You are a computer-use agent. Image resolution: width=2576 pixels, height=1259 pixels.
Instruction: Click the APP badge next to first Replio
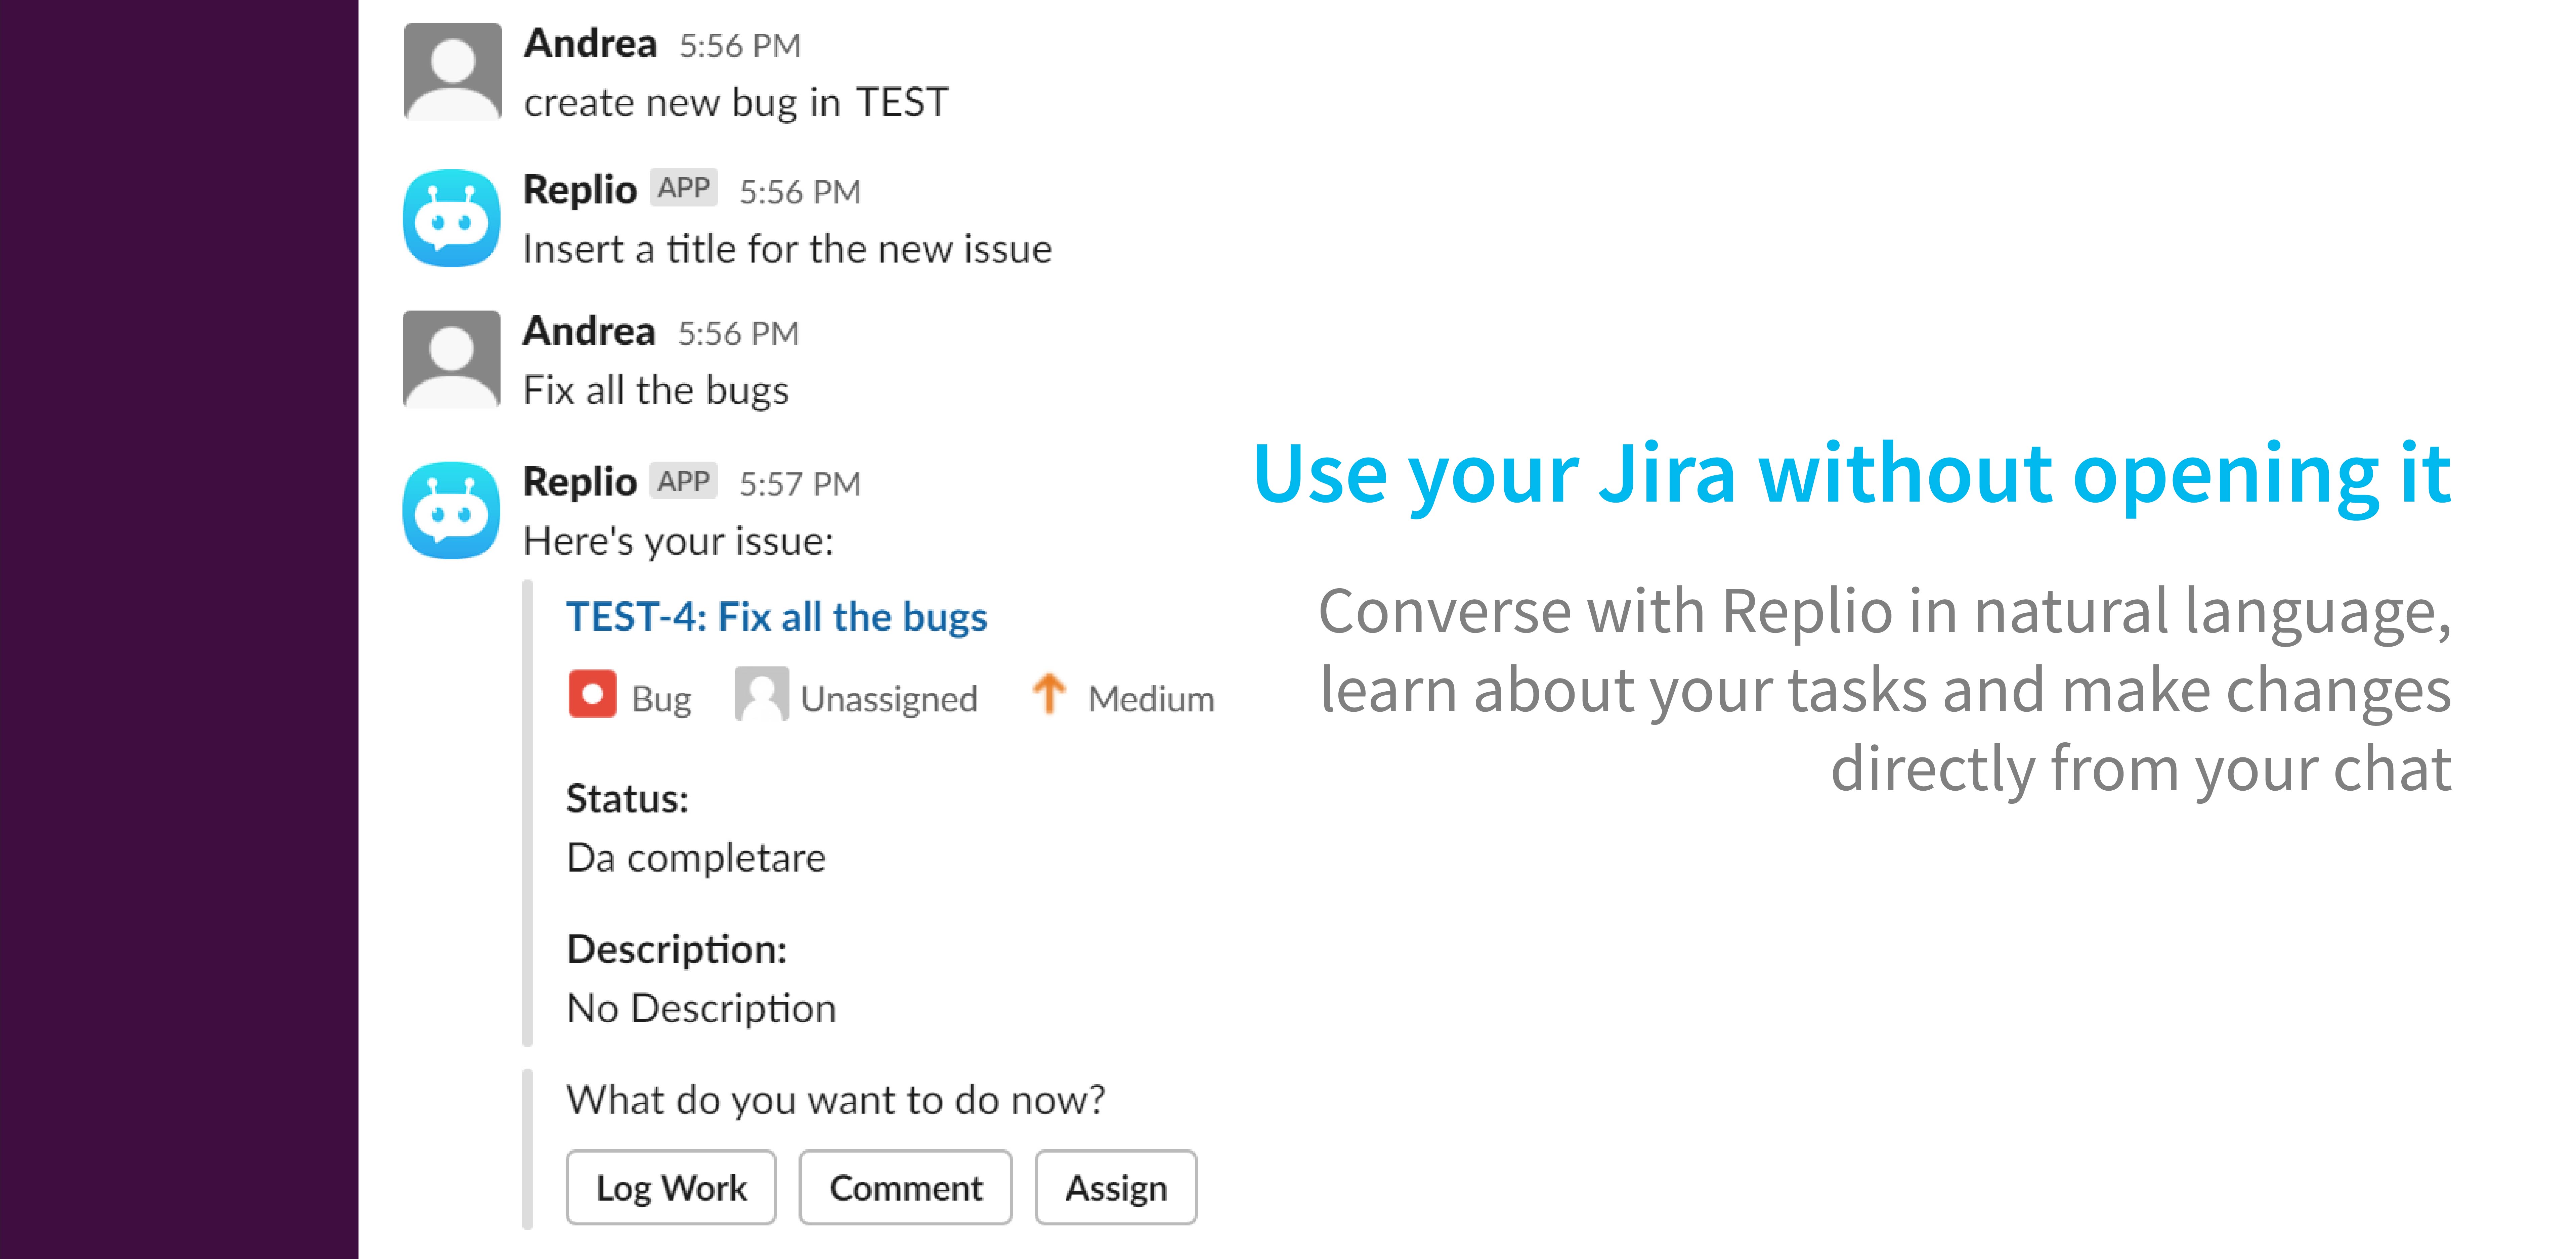coord(684,188)
